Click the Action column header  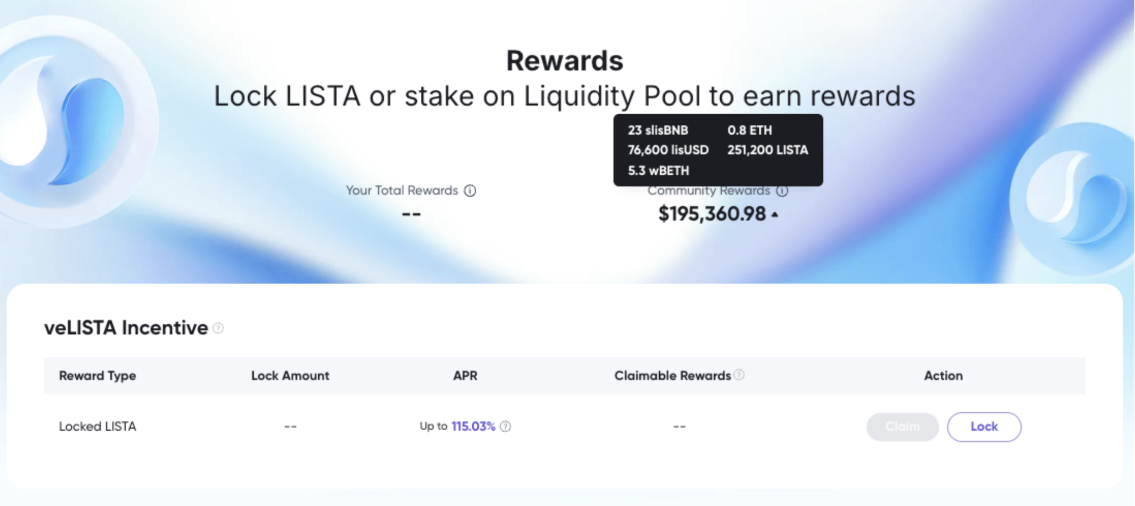point(943,376)
